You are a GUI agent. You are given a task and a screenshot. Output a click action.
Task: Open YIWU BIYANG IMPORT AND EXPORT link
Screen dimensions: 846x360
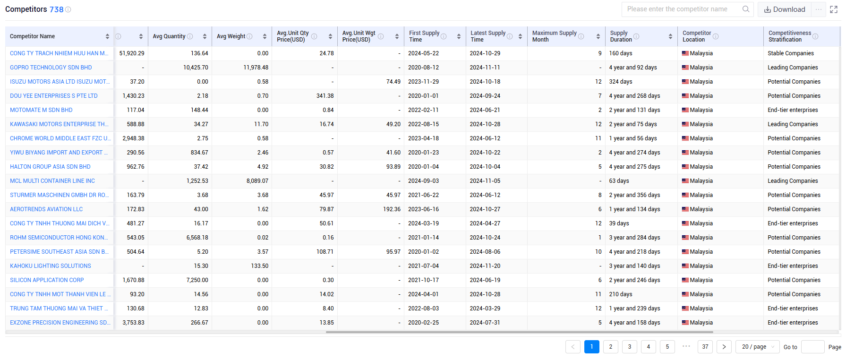pos(59,153)
